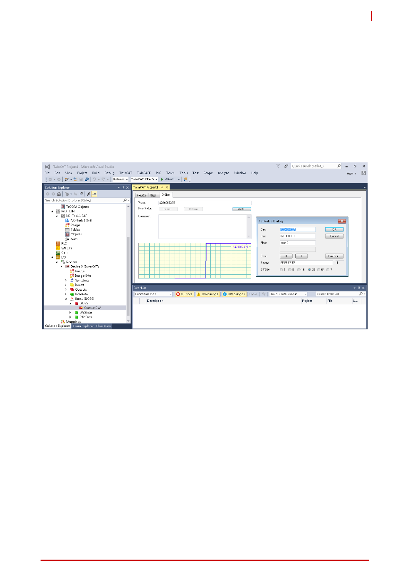Viewport: 395px width, 575px height.
Task: Click the Bool 0 button
Action: 286,256
